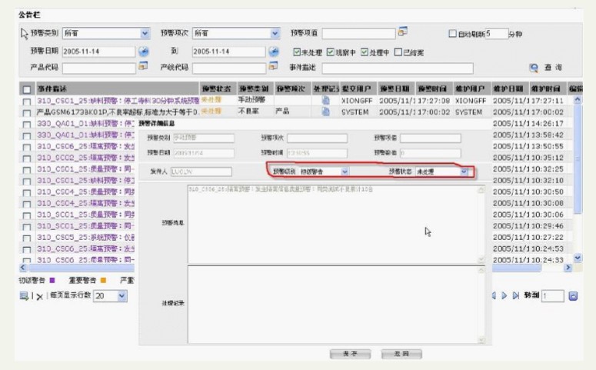The height and width of the screenshot is (370, 596).
Task: Sort by 预警类别 column header
Action: (x=255, y=88)
